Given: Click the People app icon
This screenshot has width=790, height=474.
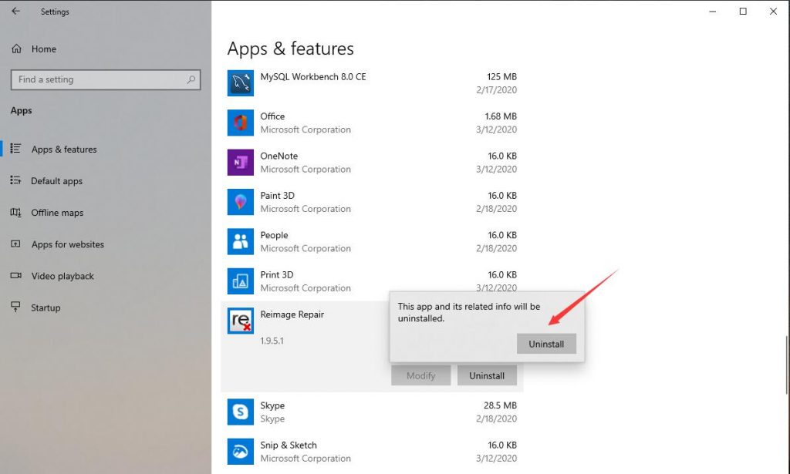Looking at the screenshot, I should pos(241,241).
